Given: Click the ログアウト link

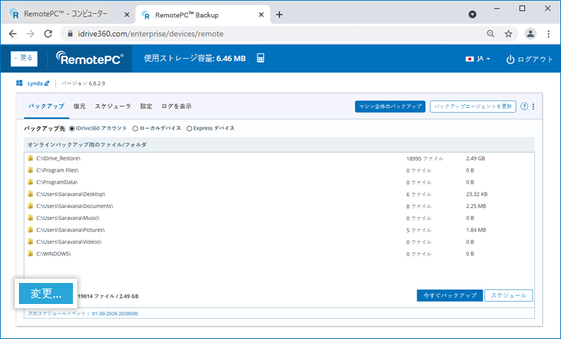Looking at the screenshot, I should (529, 59).
